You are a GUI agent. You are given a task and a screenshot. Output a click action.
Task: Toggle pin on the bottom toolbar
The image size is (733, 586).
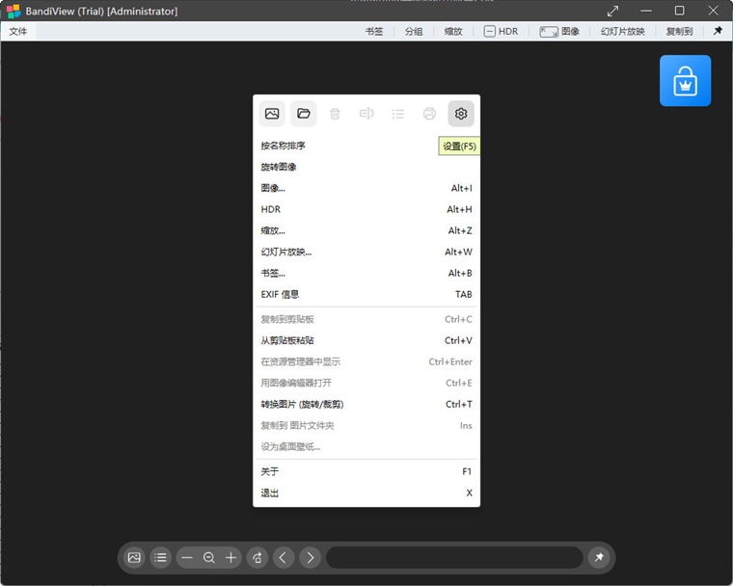tap(599, 557)
